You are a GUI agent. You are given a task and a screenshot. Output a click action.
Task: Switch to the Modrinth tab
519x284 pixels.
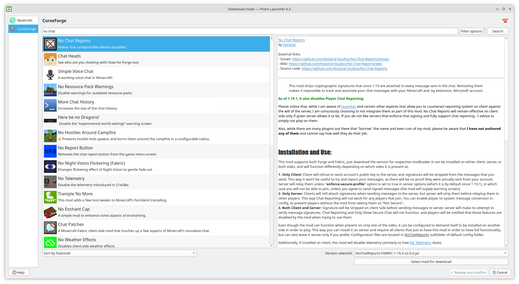(23, 20)
